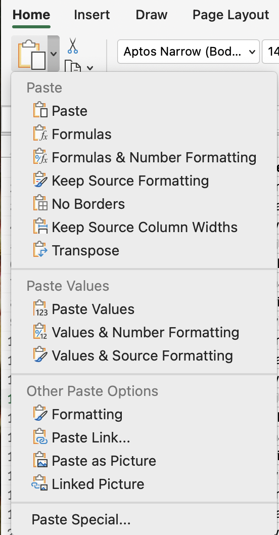Click the Formulas & Number Formatting icon

[40, 157]
